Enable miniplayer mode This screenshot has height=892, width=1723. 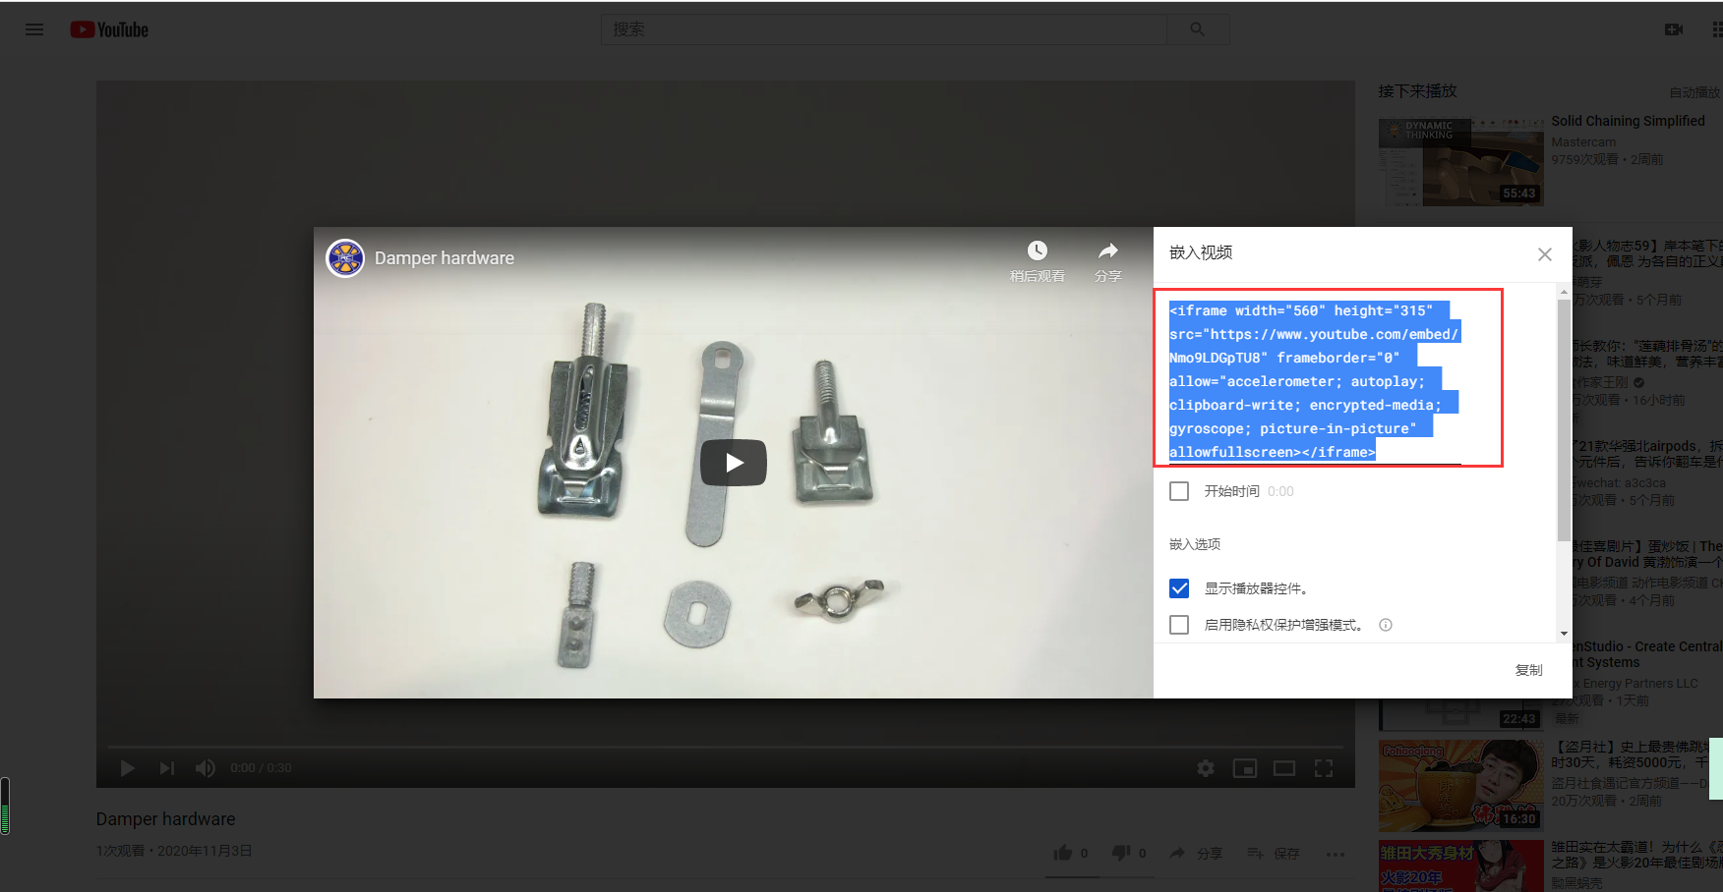(x=1245, y=768)
